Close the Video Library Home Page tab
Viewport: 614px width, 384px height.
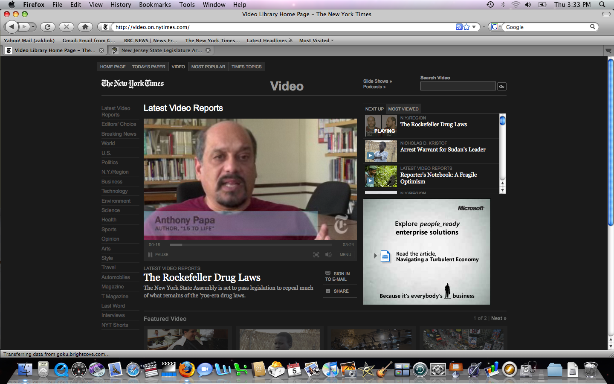pyautogui.click(x=101, y=50)
